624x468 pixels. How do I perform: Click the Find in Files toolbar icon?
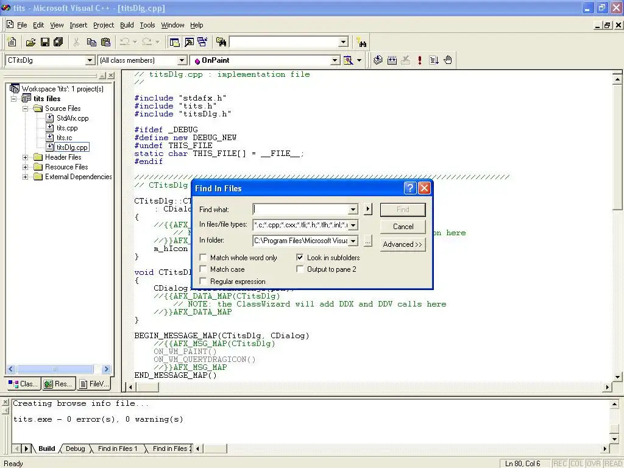(221, 42)
